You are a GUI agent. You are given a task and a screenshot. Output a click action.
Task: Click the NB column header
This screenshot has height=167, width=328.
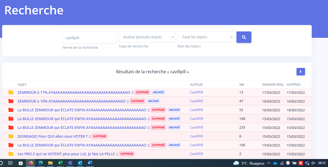pyautogui.click(x=242, y=85)
